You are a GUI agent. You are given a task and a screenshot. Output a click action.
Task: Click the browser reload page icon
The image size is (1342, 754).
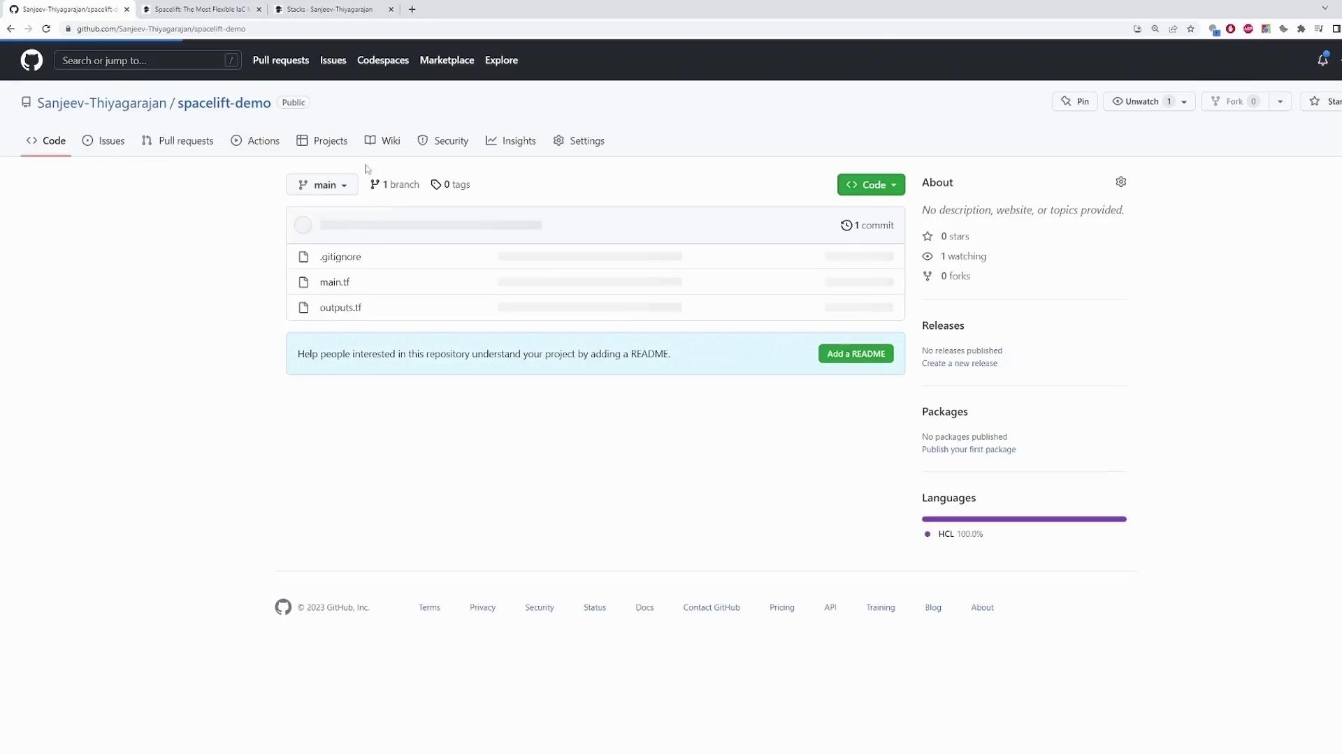coord(46,29)
